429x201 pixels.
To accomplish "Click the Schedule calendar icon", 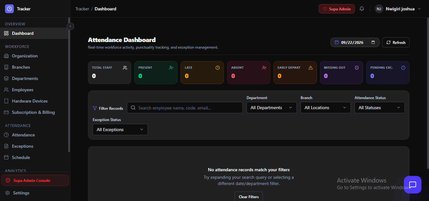I will tap(6, 157).
